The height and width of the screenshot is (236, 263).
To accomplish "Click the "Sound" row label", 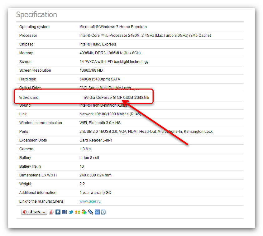I will 25,105.
